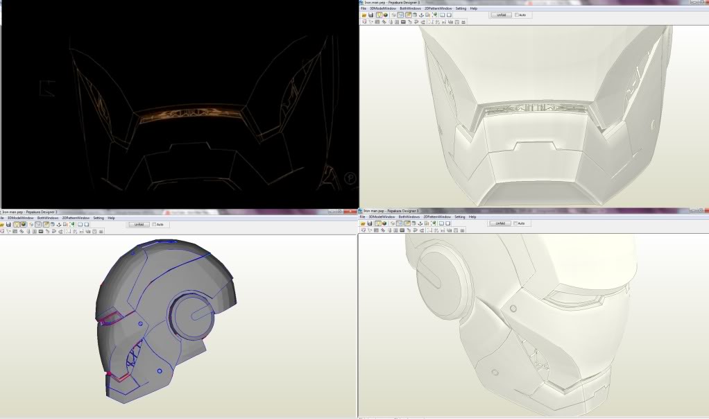Open File menu in the ear close-up window
The width and height of the screenshot is (709, 419).
pos(362,217)
